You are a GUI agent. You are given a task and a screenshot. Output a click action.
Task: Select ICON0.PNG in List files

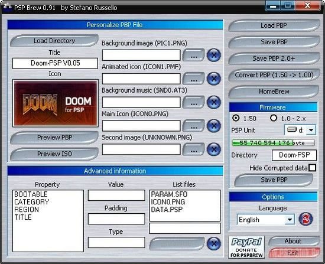[x=168, y=202]
